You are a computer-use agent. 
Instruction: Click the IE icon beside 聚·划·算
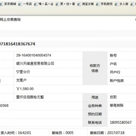57,4
